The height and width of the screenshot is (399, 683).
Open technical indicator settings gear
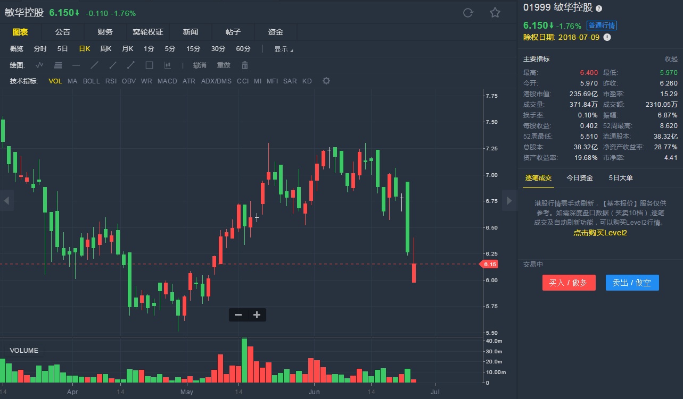pos(326,81)
